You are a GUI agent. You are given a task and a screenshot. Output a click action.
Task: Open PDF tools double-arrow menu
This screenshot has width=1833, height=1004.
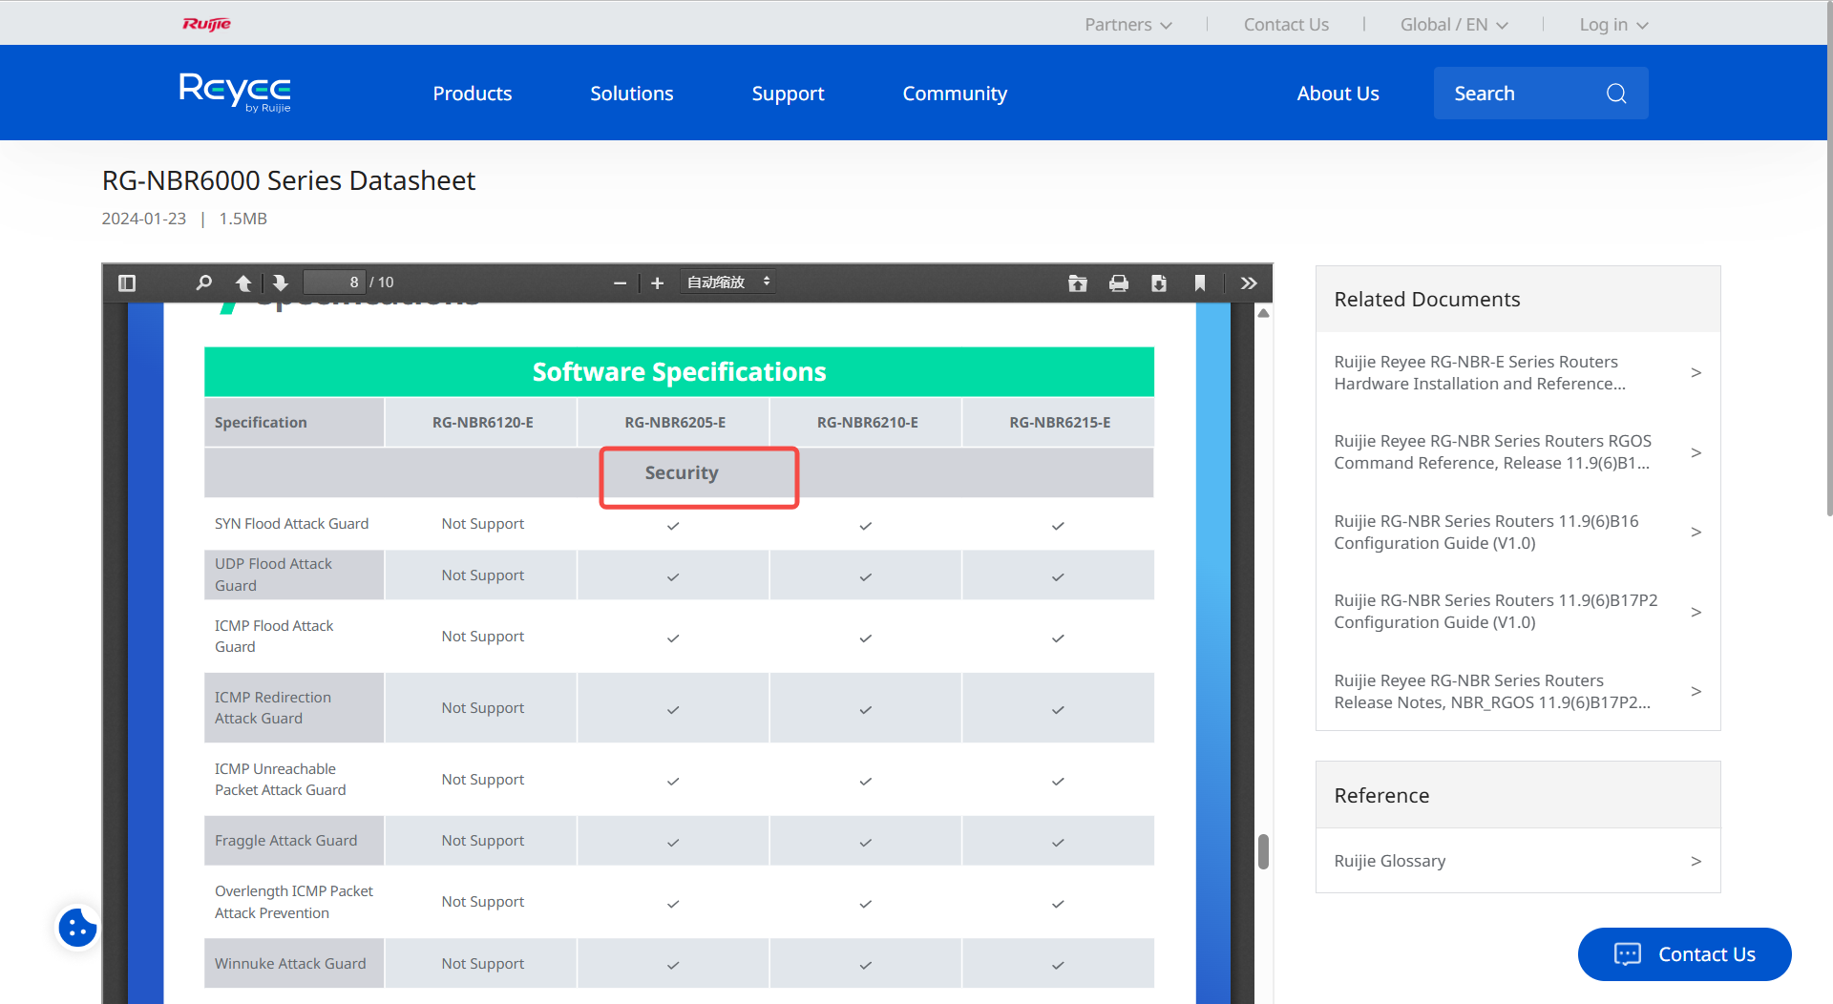(x=1249, y=283)
